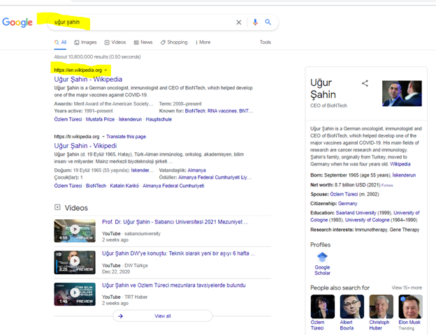Screen dimensions: 436x335
Task: Open the Mustafa Prize sitelink
Action: [100, 119]
